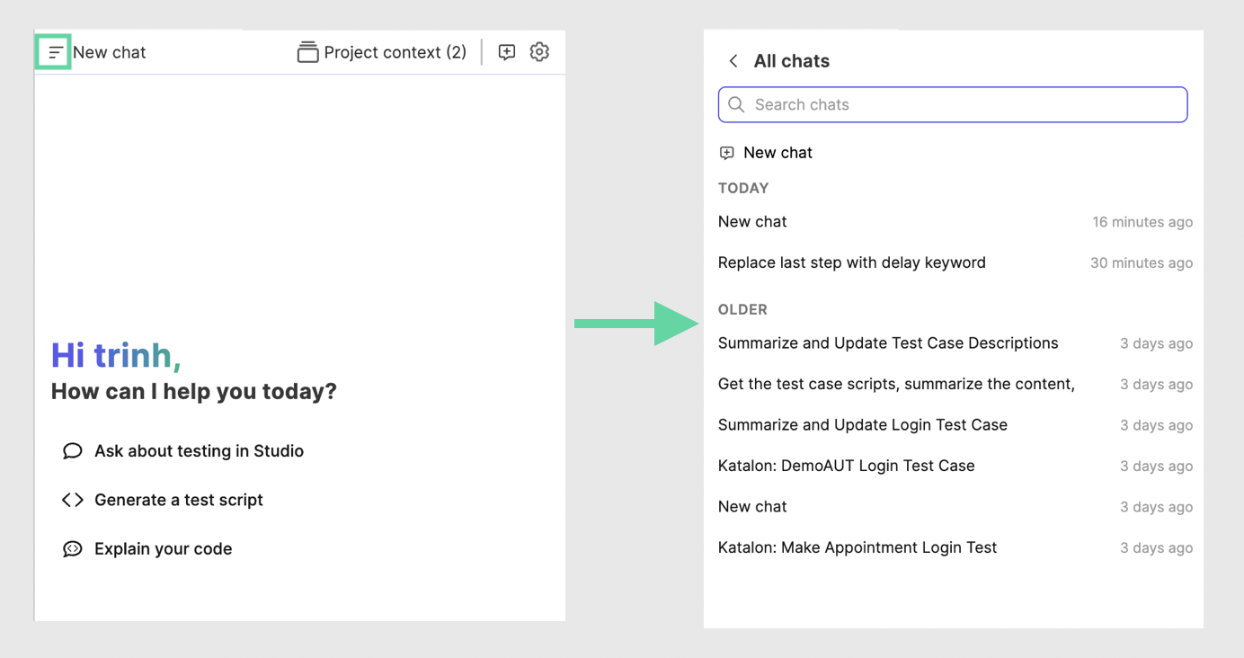
Task: Focus the Search chats field
Action: 953,104
